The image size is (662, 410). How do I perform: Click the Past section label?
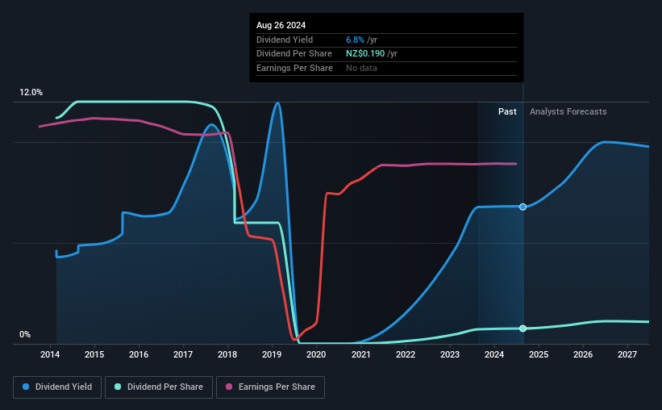click(x=507, y=111)
